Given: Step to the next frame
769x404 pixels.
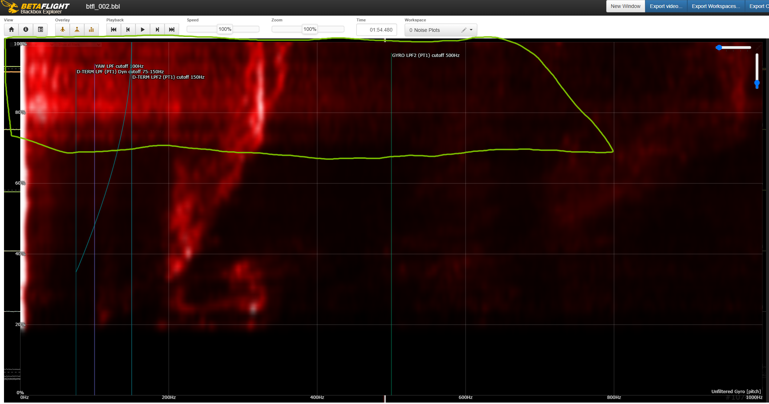Looking at the screenshot, I should tap(157, 30).
